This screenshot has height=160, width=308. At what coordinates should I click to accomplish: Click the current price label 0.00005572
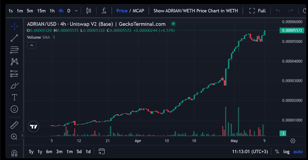pos(292,31)
